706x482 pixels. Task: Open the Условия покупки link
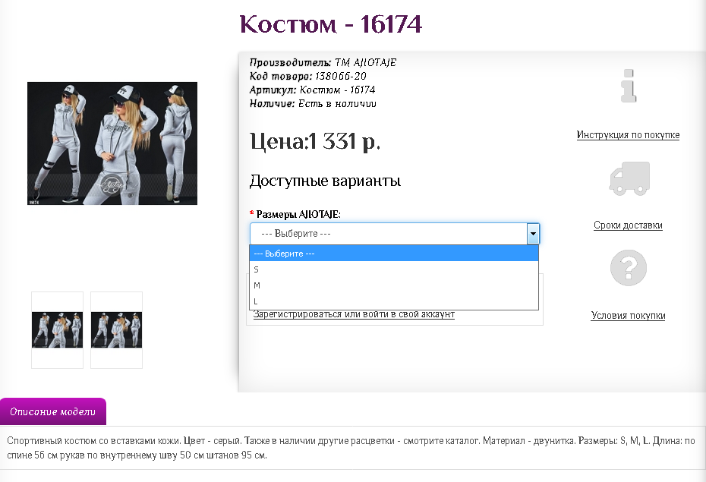pos(628,316)
